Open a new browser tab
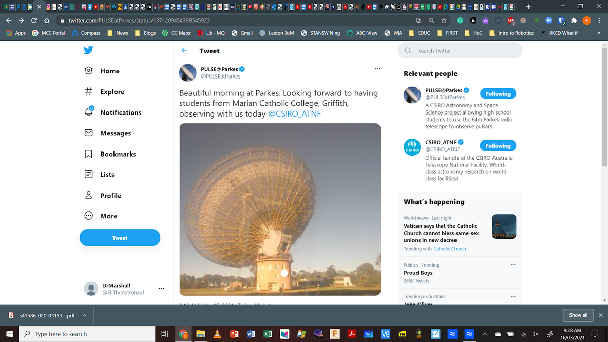Screen dimensions: 608x342 point(528,7)
